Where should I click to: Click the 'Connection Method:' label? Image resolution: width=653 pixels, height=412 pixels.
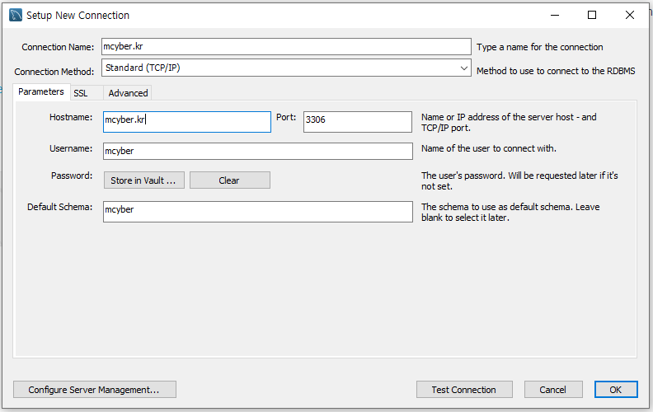(54, 72)
